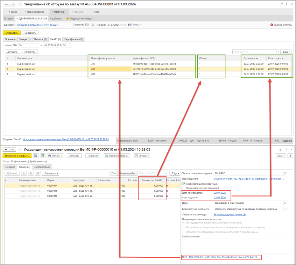
Task: Click the Особые отметки text area
Action: coord(236,246)
